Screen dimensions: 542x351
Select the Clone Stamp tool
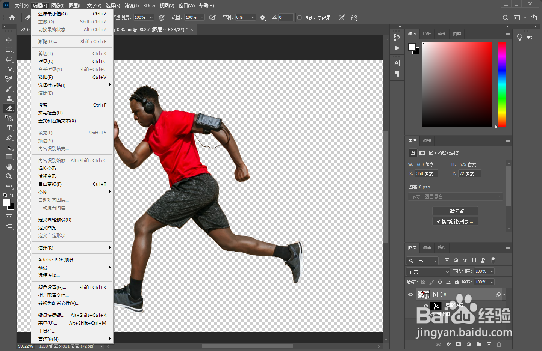tap(9, 98)
